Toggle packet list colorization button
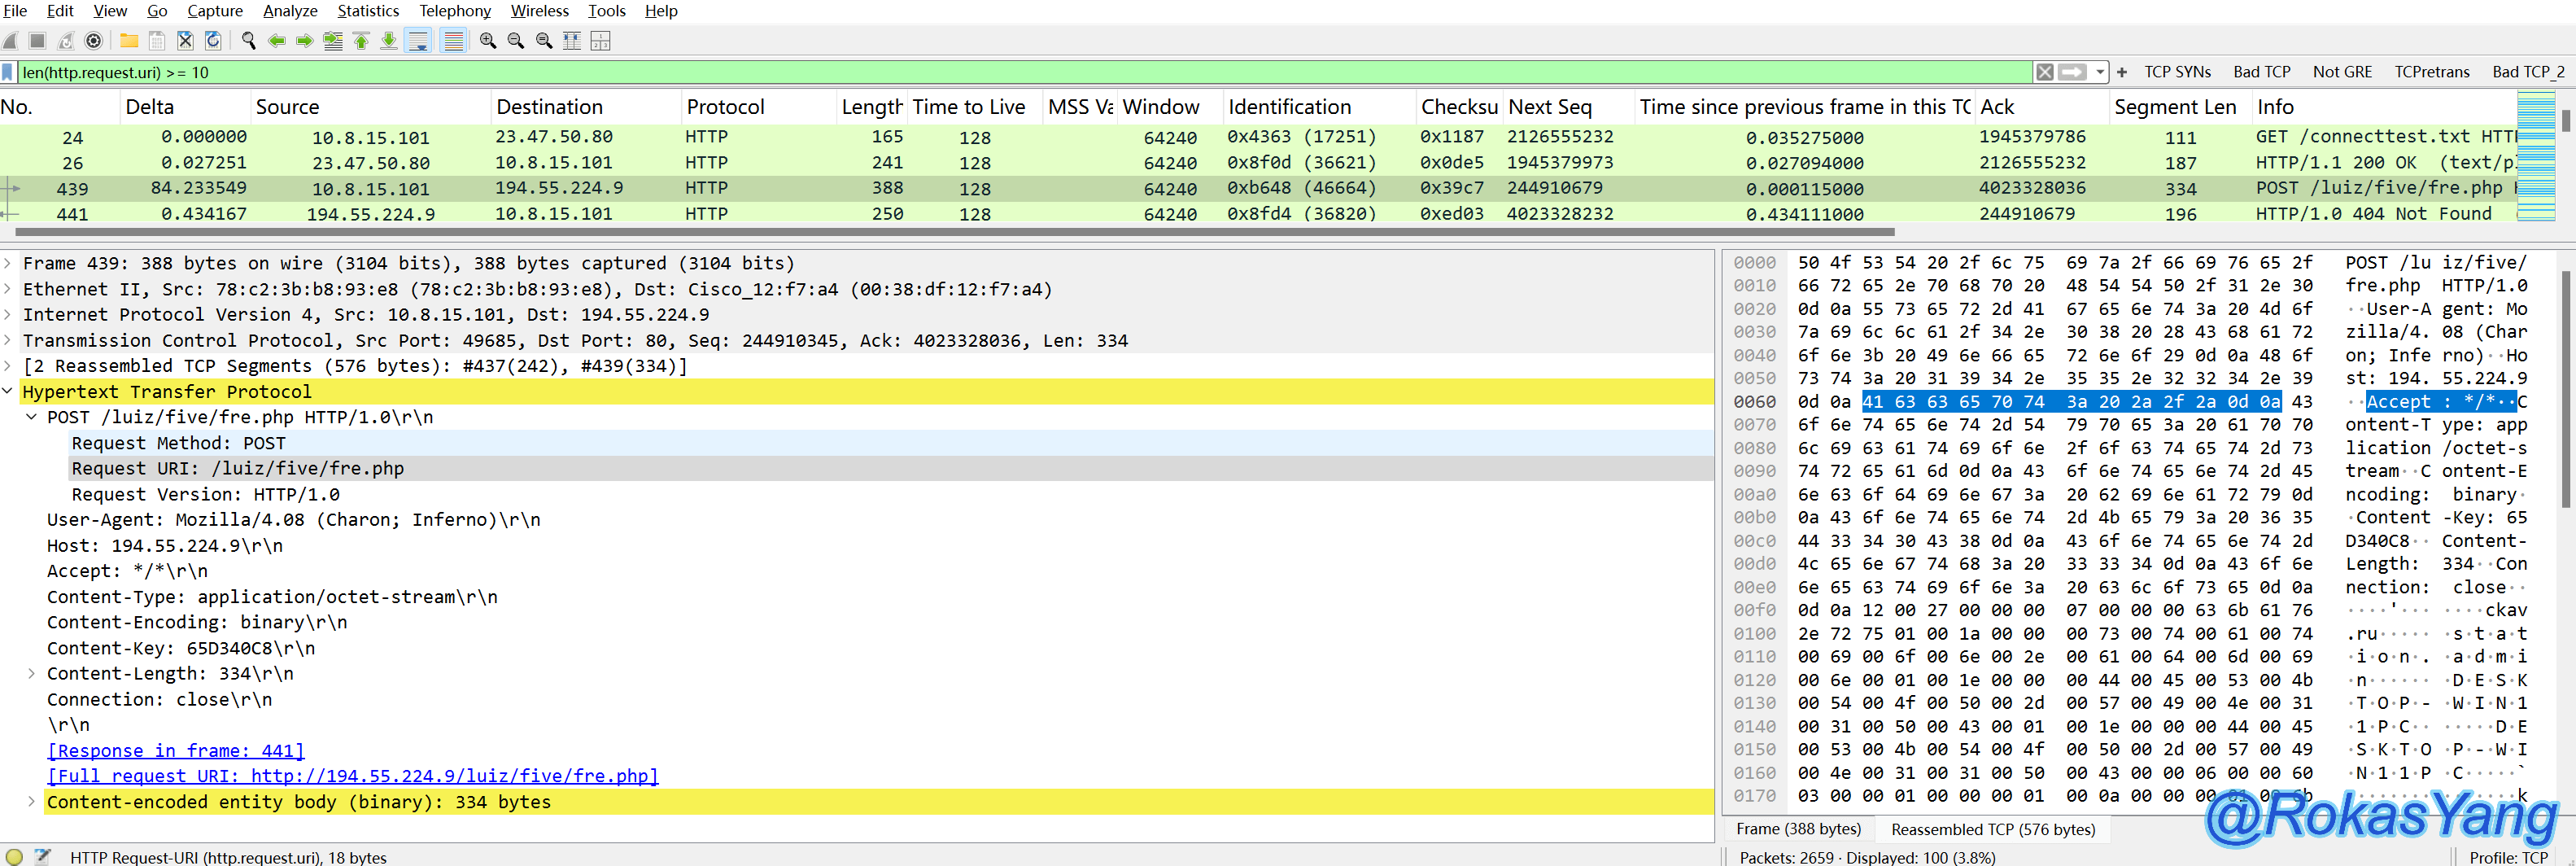The height and width of the screenshot is (866, 2576). click(453, 41)
